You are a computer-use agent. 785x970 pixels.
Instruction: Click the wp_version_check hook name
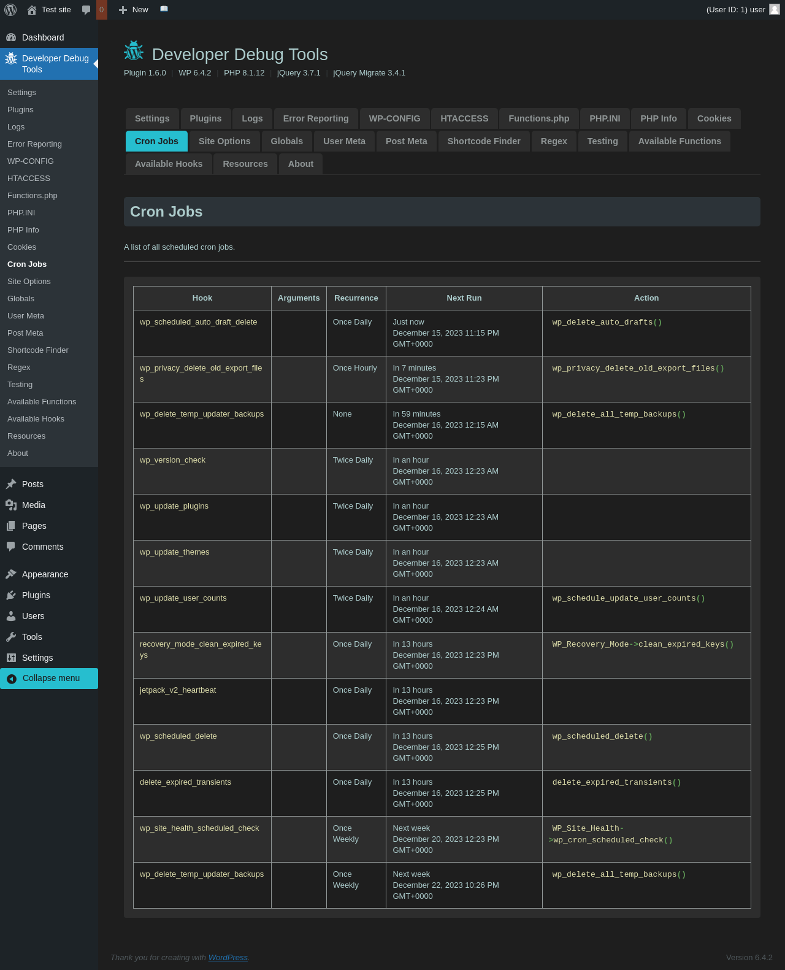pos(172,460)
